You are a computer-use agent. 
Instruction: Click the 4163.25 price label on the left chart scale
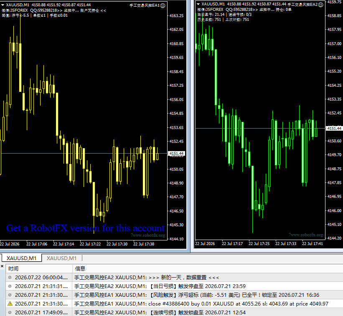click(x=177, y=15)
